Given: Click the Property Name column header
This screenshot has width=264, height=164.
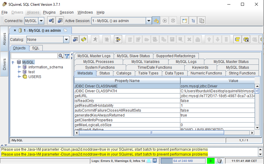Looking at the screenshot, I should tap(127, 81).
